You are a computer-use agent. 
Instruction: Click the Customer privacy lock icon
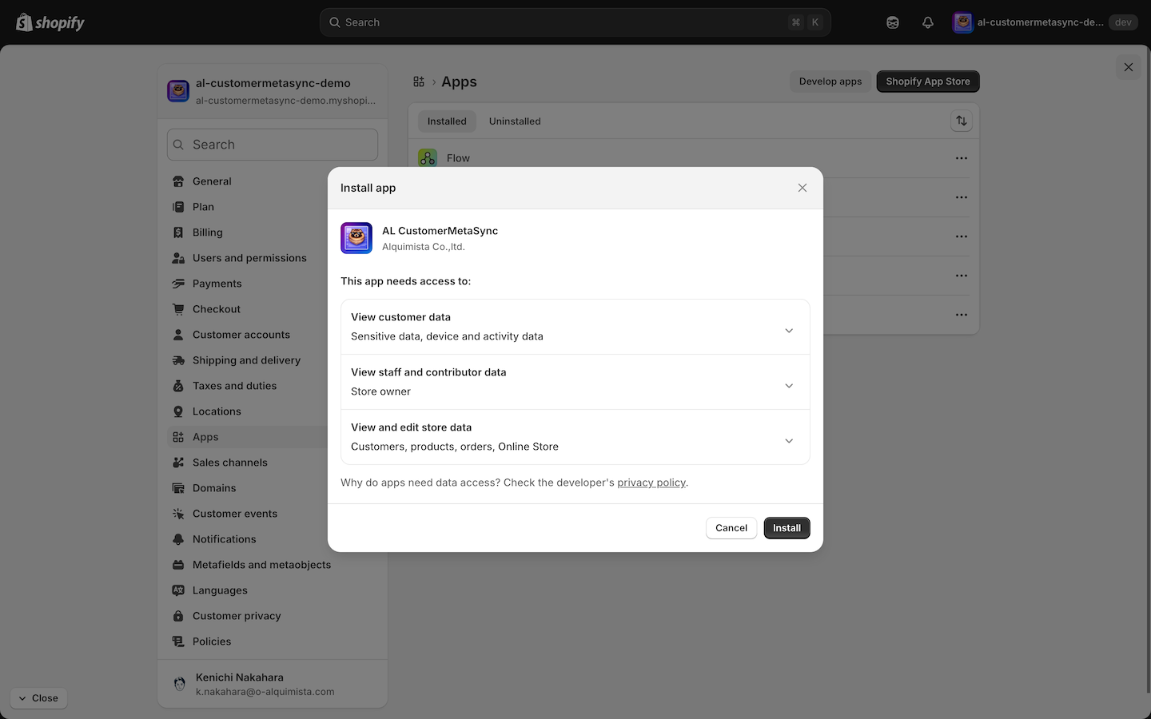coord(178,616)
